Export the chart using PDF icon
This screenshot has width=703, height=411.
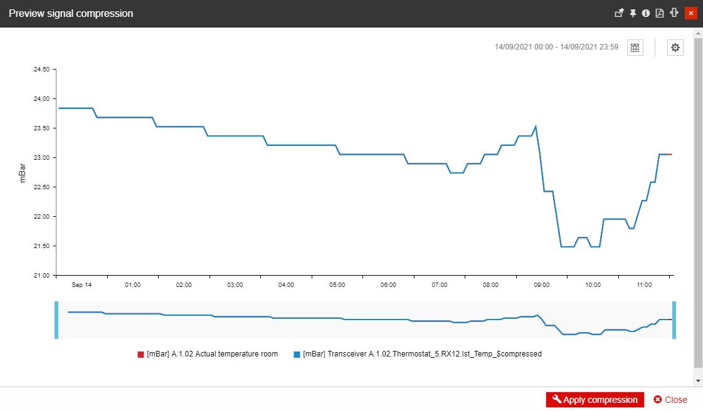point(660,13)
